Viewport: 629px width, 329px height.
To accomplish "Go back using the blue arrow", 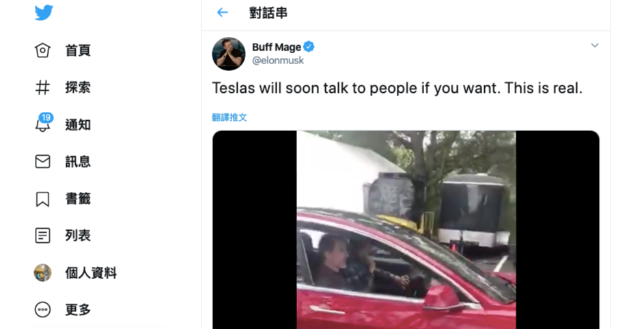I will click(222, 13).
